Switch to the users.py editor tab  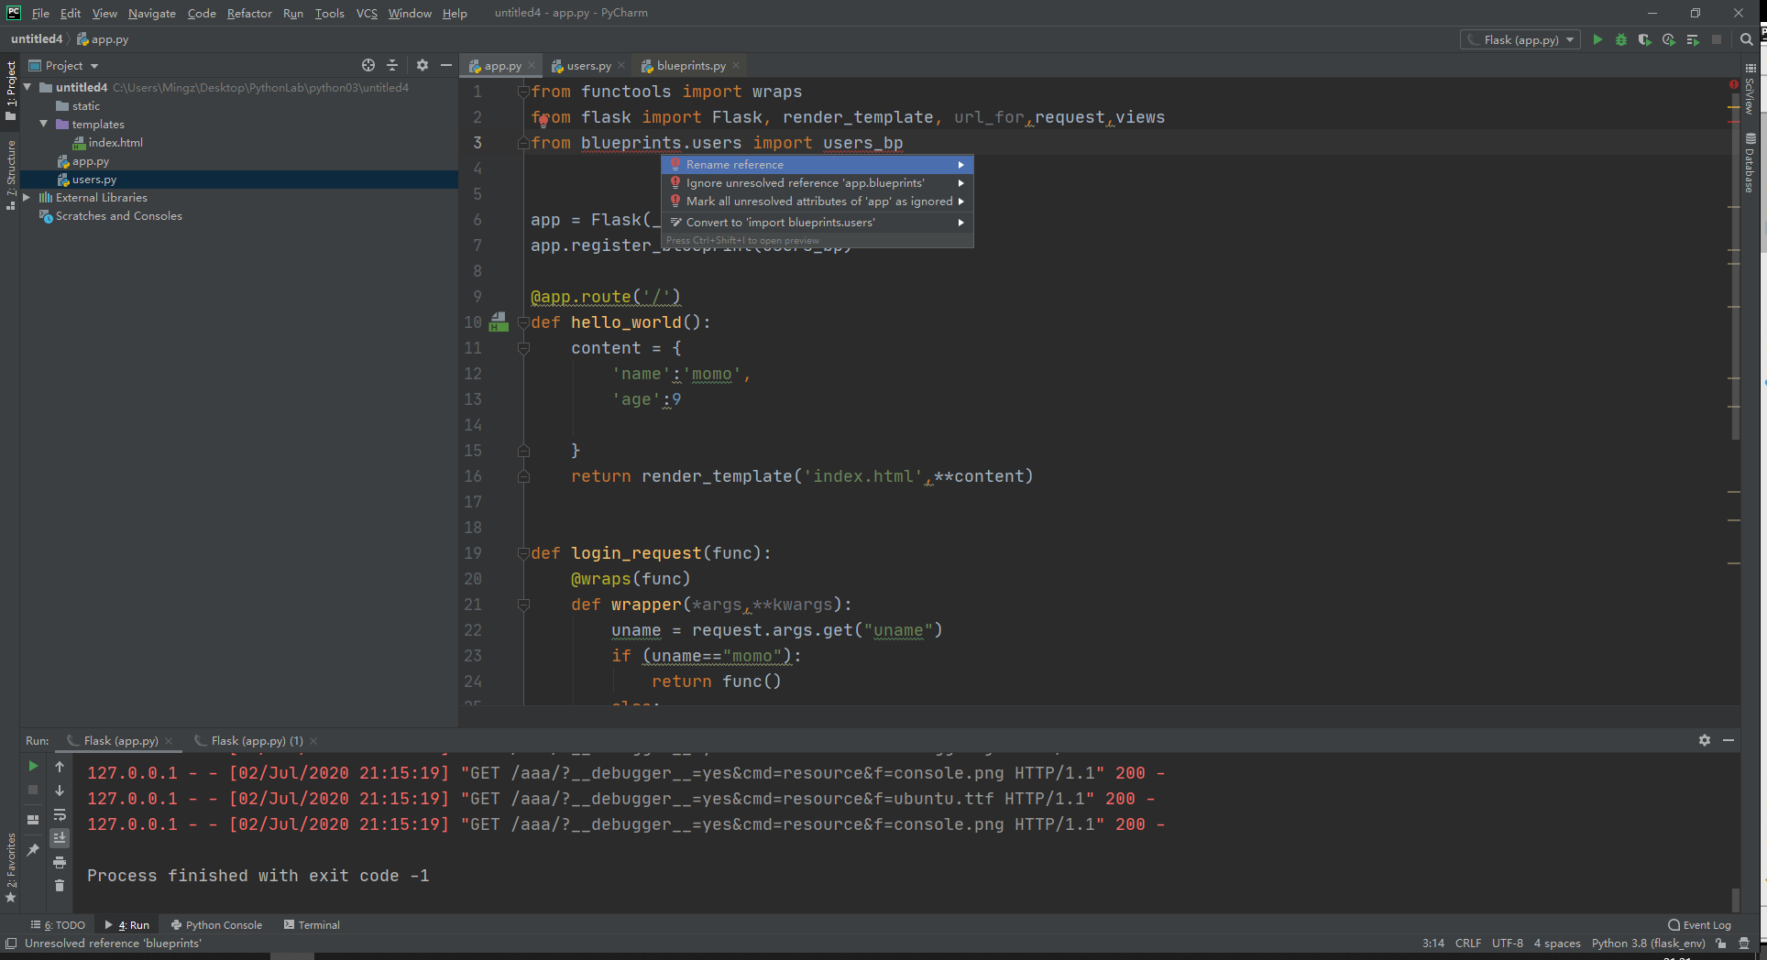tap(588, 66)
